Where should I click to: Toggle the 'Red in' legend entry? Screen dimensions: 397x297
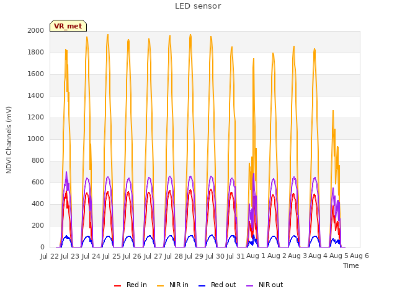point(130,285)
